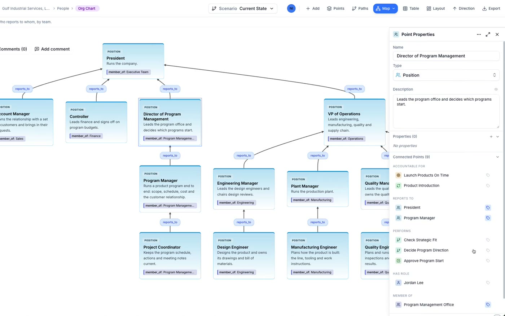This screenshot has width=505, height=316.
Task: Export the org chart
Action: [491, 8]
